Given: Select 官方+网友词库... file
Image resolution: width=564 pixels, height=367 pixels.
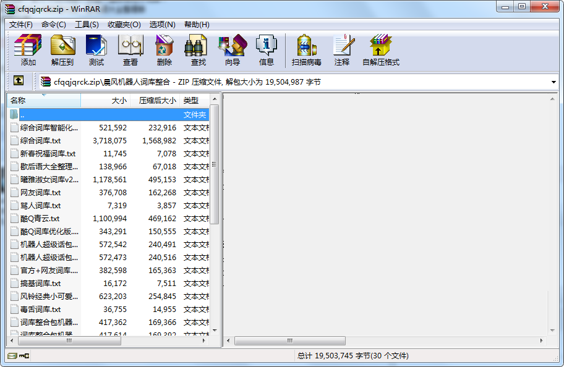Looking at the screenshot, I should point(108,271).
